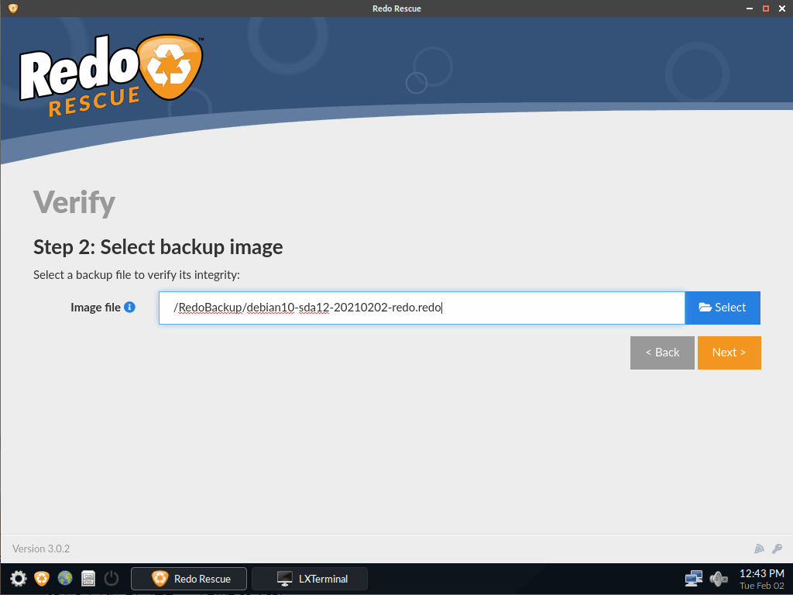Click the Verify heading
793x595 pixels.
point(74,203)
